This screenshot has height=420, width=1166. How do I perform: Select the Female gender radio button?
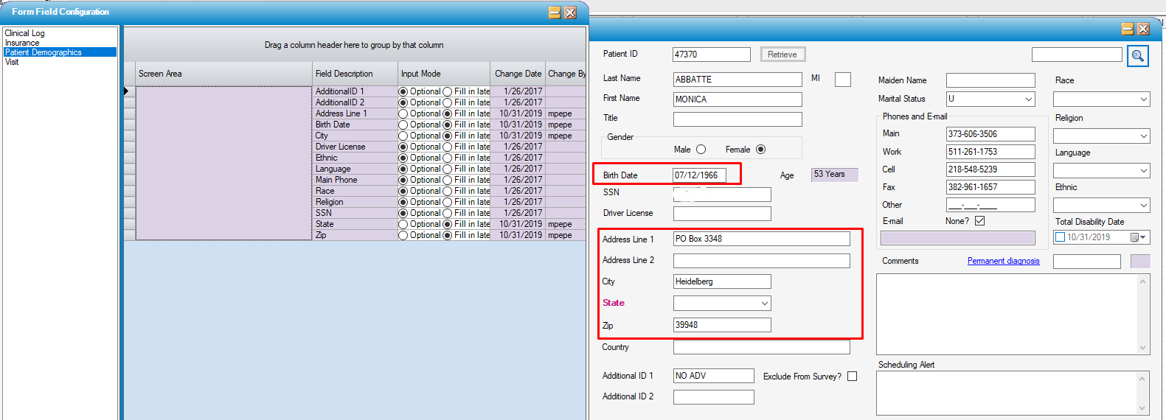pos(760,150)
